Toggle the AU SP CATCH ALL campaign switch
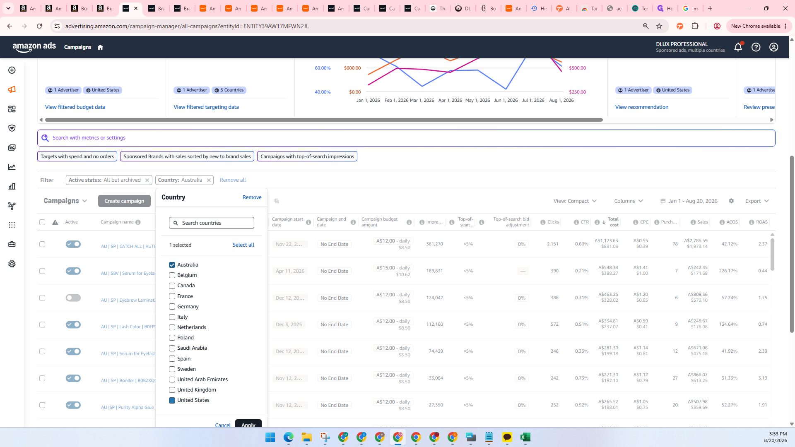This screenshot has width=795, height=447. (73, 244)
